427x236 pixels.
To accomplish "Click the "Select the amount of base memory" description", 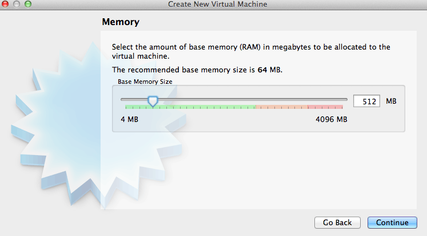I will tap(250, 51).
